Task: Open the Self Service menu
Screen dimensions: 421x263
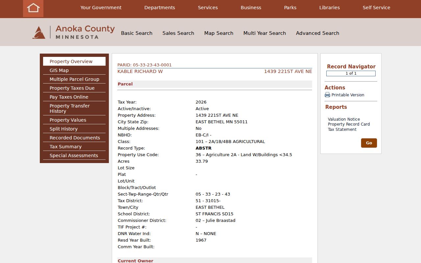Action: tap(376, 8)
